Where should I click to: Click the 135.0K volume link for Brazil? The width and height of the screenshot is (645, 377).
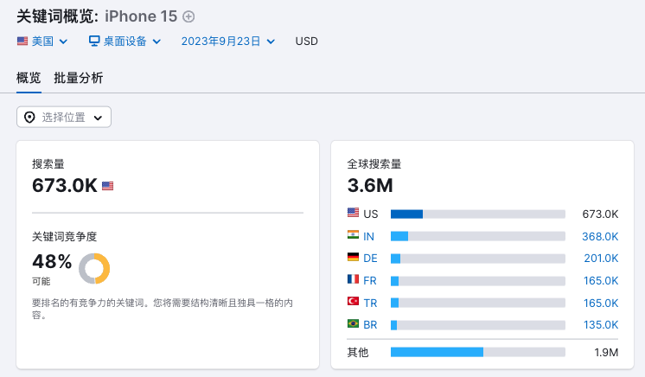[601, 325]
